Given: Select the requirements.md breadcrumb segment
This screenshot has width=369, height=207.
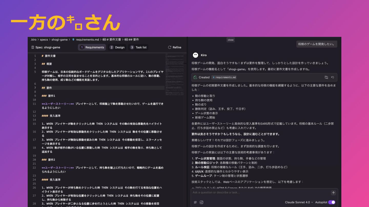Looking at the screenshot, I should pos(87,40).
